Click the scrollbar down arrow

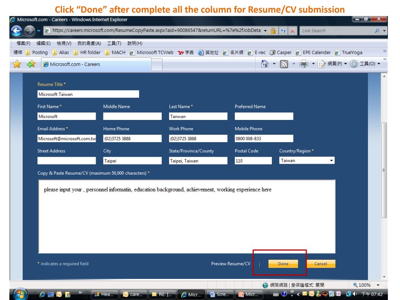click(384, 277)
